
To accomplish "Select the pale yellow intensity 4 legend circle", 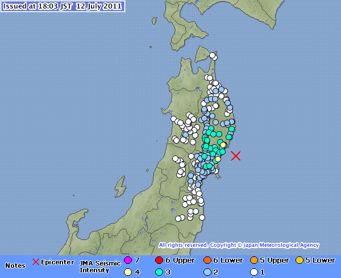I will coord(128,272).
